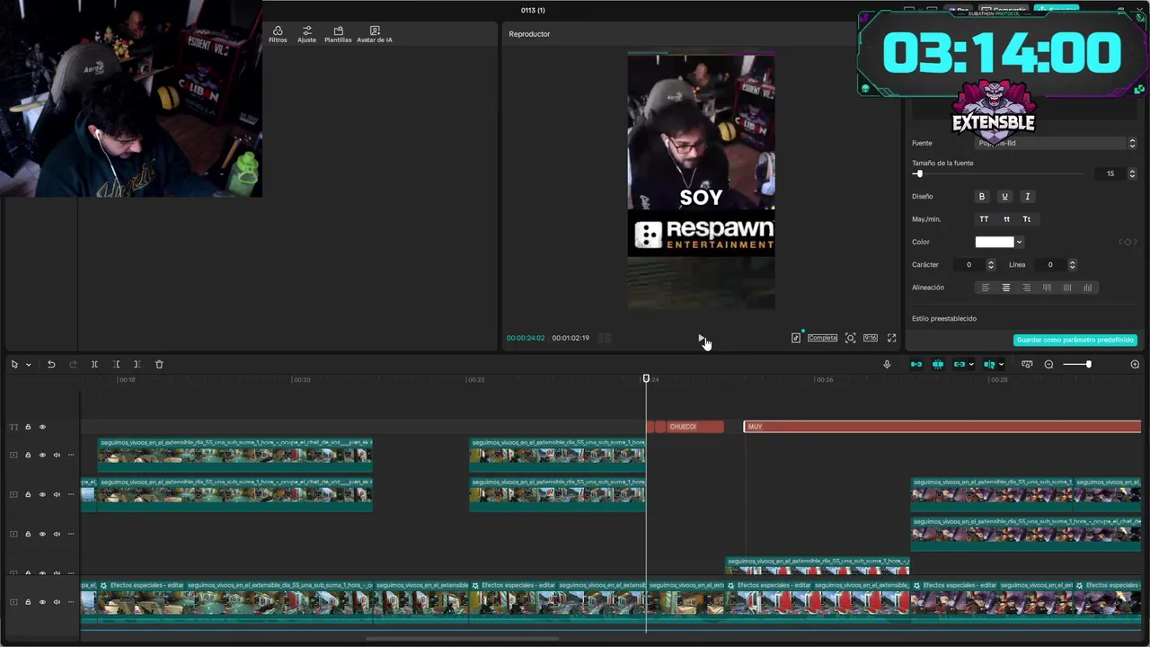
Task: Adjust the font size slider
Action: tap(918, 173)
